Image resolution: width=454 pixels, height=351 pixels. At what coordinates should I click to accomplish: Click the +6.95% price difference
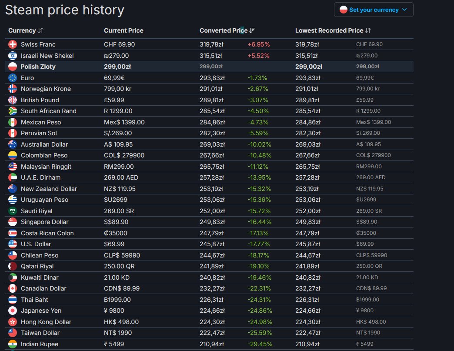pyautogui.click(x=259, y=44)
